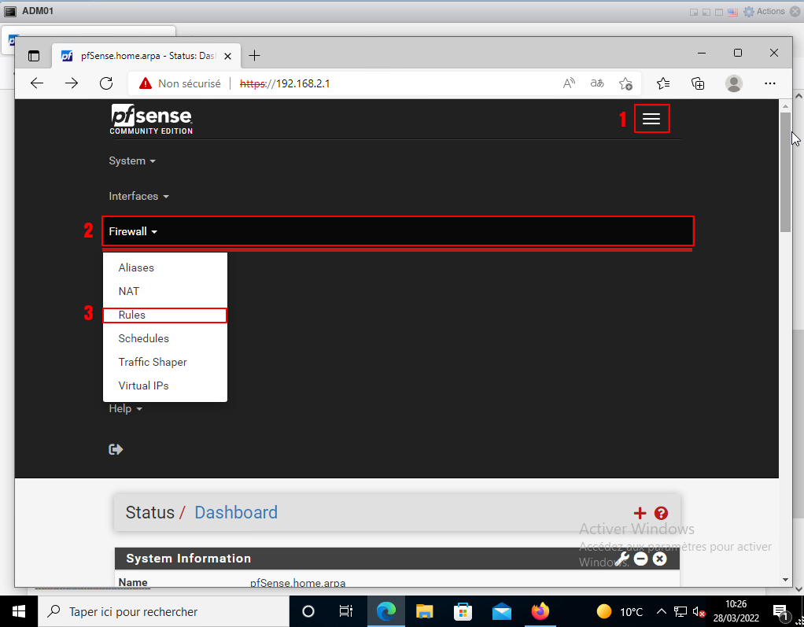This screenshot has width=804, height=627.
Task: Add page to favorites star icon
Action: tap(625, 83)
